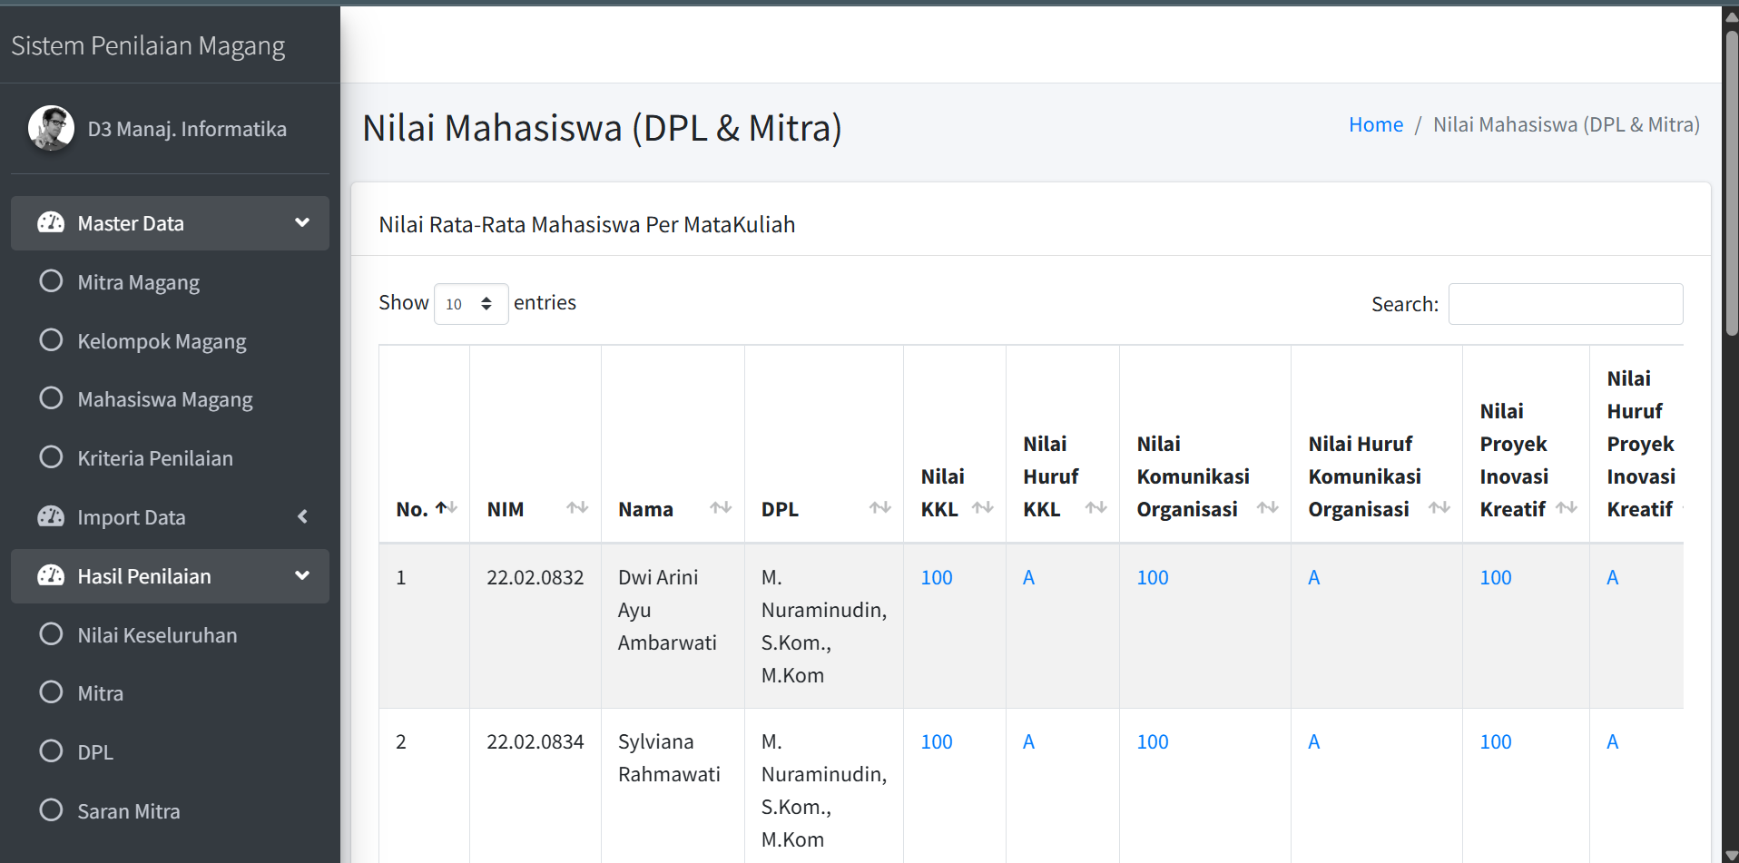Click the Master Data dashboard icon
The width and height of the screenshot is (1739, 863).
click(51, 222)
